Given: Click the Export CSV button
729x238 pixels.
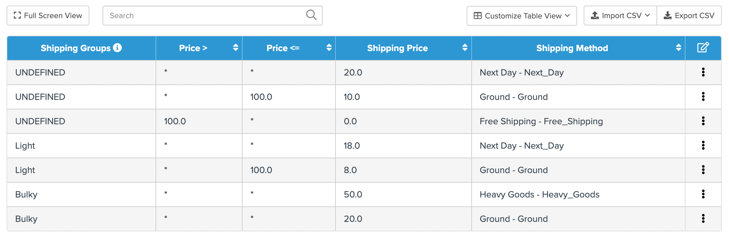Looking at the screenshot, I should (689, 15).
